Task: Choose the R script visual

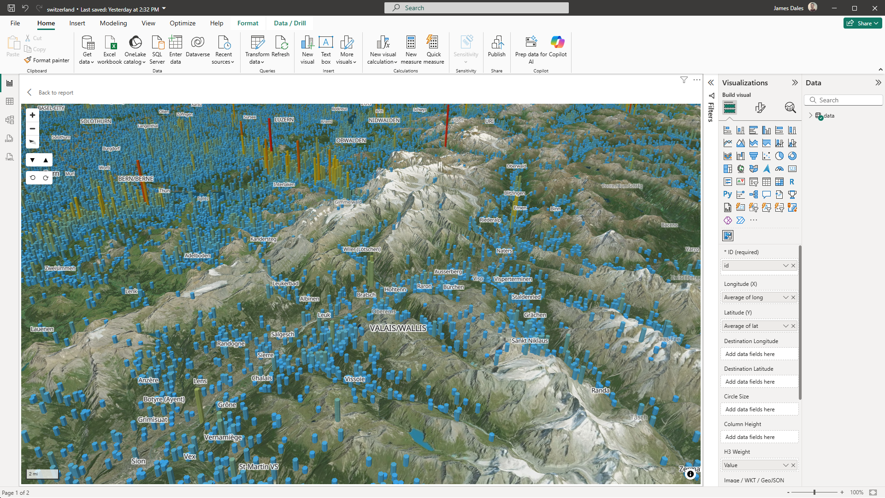Action: coord(792,182)
